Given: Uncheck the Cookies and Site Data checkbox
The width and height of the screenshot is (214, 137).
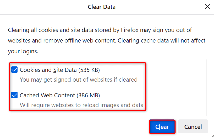Looking at the screenshot, I should (x=15, y=70).
